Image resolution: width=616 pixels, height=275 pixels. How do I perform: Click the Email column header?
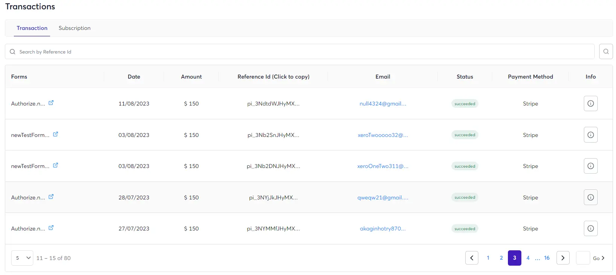tap(383, 77)
